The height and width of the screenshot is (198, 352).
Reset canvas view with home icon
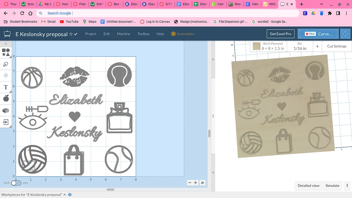202,183
